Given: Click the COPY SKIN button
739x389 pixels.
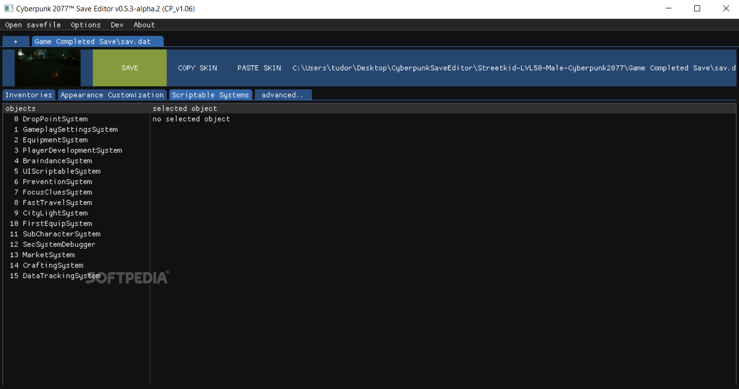Looking at the screenshot, I should (197, 68).
